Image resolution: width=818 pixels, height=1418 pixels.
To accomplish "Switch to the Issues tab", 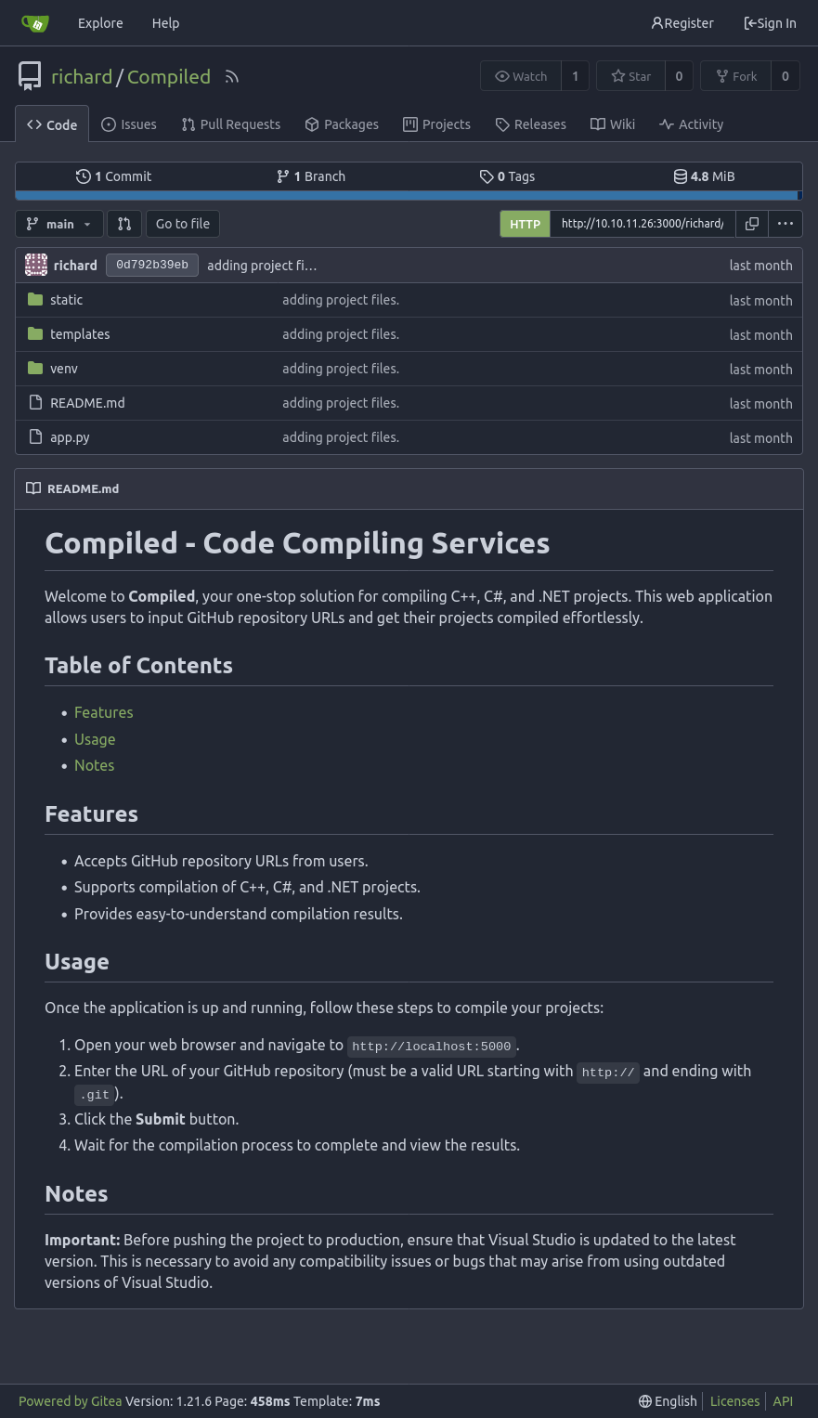I will [x=128, y=124].
